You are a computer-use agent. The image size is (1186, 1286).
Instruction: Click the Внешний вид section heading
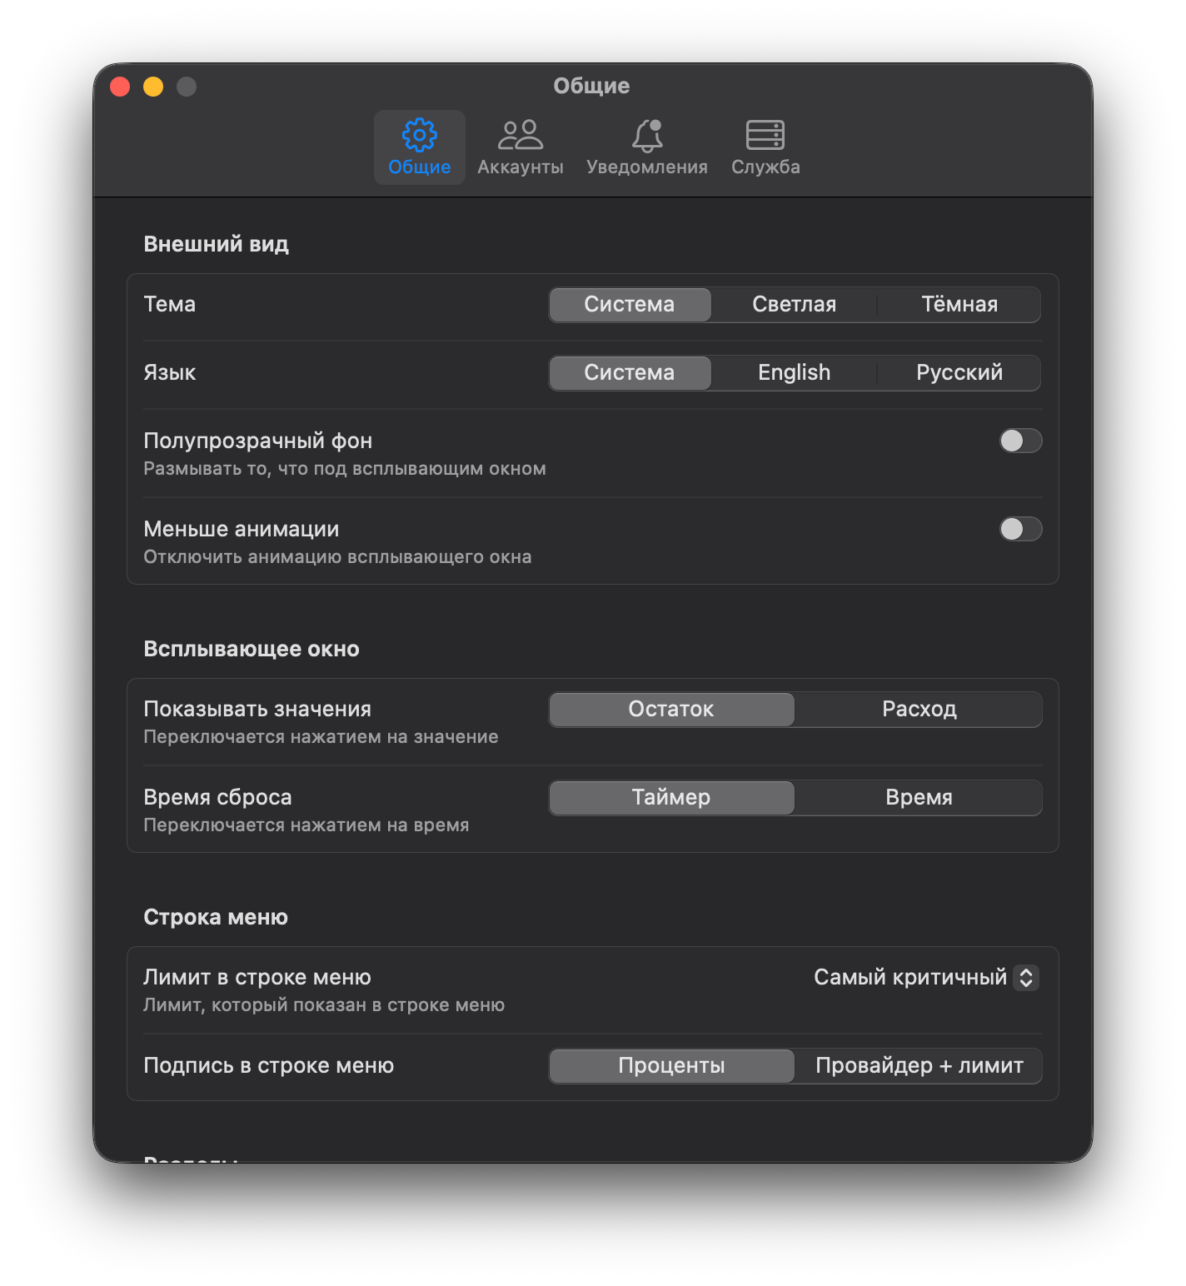(217, 244)
